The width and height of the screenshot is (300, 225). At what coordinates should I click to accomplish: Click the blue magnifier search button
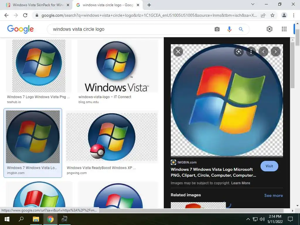241,29
